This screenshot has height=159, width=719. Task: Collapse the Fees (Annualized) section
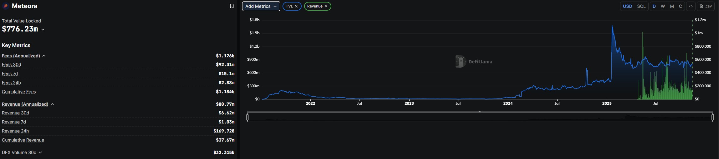point(44,56)
